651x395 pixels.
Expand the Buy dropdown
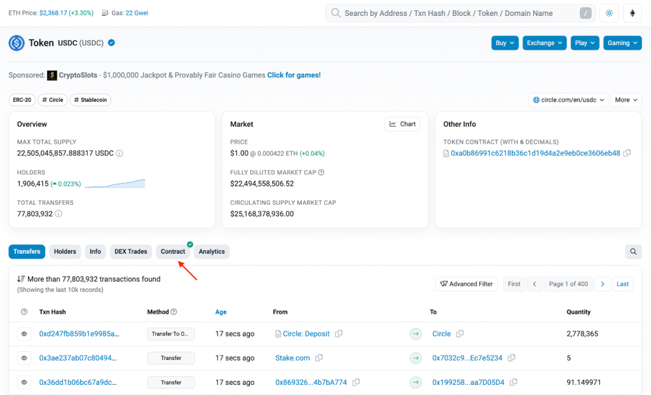click(505, 43)
